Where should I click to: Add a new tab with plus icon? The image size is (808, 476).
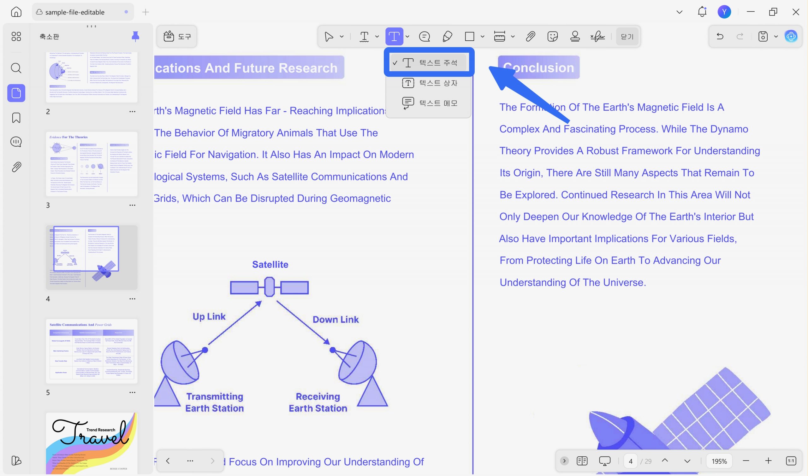[x=146, y=12]
